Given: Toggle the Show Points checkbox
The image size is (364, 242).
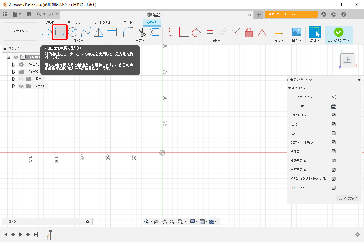Looking at the screenshot, I should click(x=334, y=152).
